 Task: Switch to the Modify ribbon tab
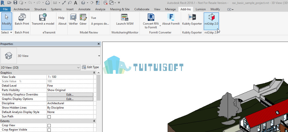(215, 9)
